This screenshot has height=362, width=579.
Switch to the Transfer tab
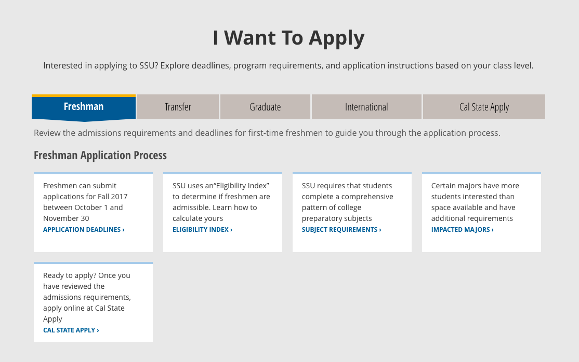[178, 107]
